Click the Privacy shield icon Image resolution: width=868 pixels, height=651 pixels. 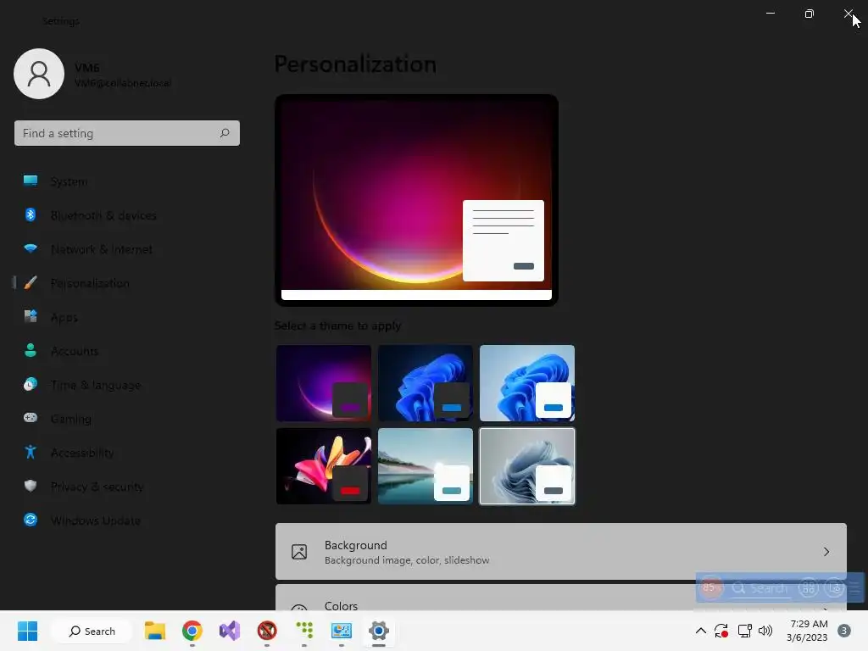[31, 486]
